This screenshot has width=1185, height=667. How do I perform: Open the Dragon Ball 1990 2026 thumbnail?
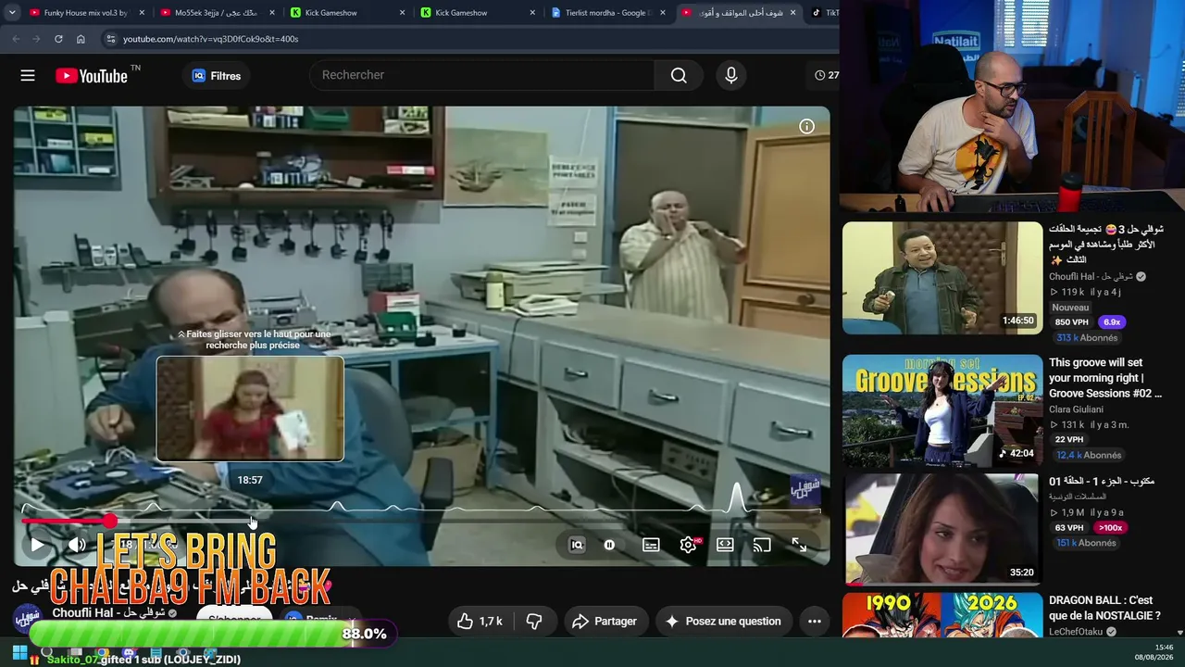click(x=942, y=615)
